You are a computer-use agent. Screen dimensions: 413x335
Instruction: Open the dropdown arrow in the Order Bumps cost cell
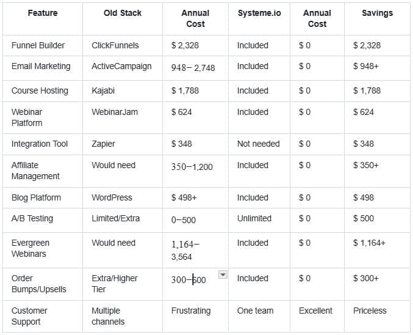(223, 275)
